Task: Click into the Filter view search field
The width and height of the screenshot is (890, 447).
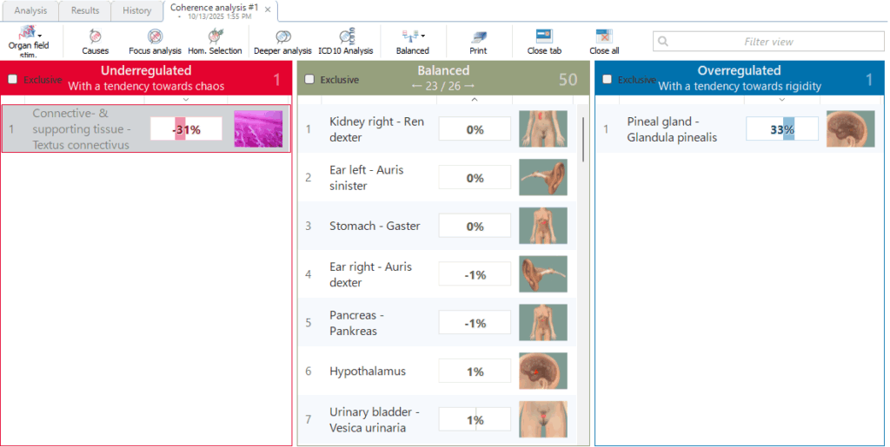Action: point(767,41)
